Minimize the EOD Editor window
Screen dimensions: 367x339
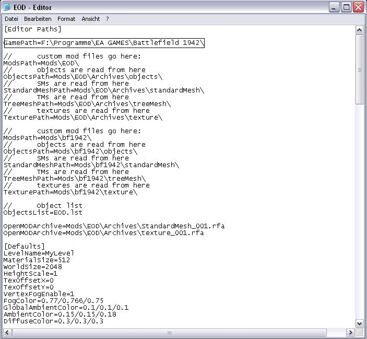coord(334,7)
